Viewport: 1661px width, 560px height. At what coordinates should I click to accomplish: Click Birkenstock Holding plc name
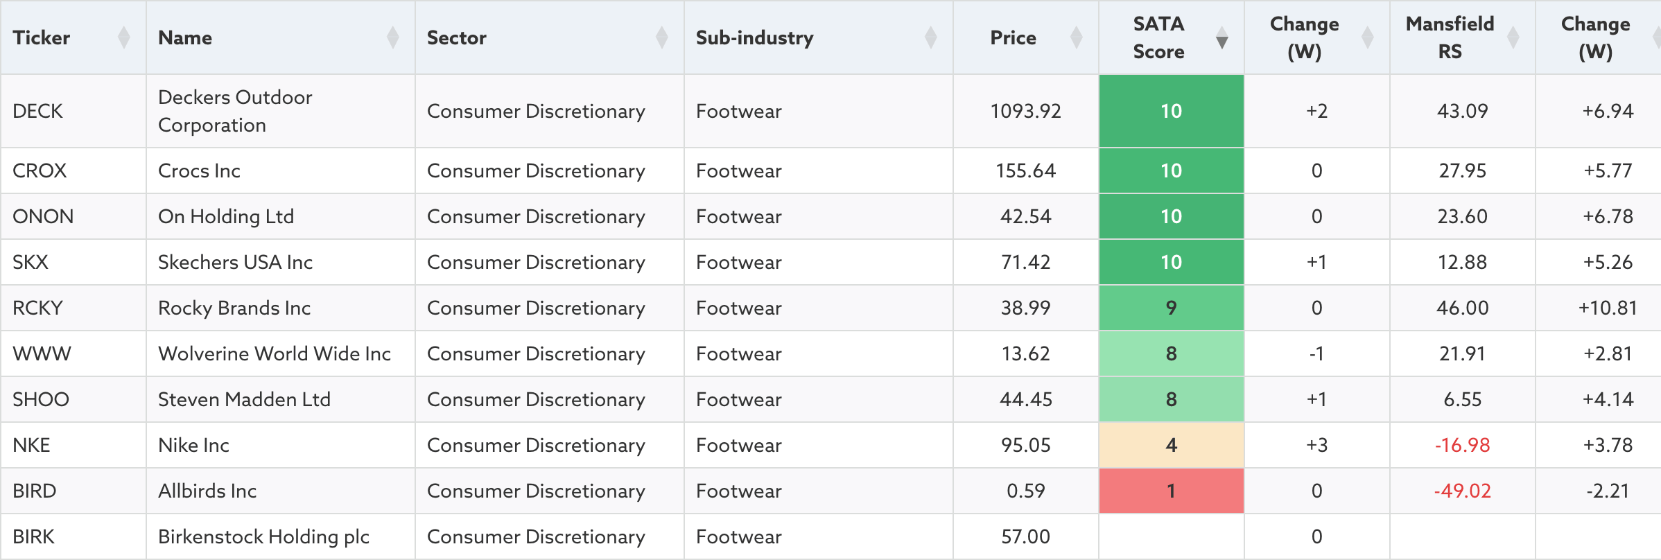(x=263, y=536)
